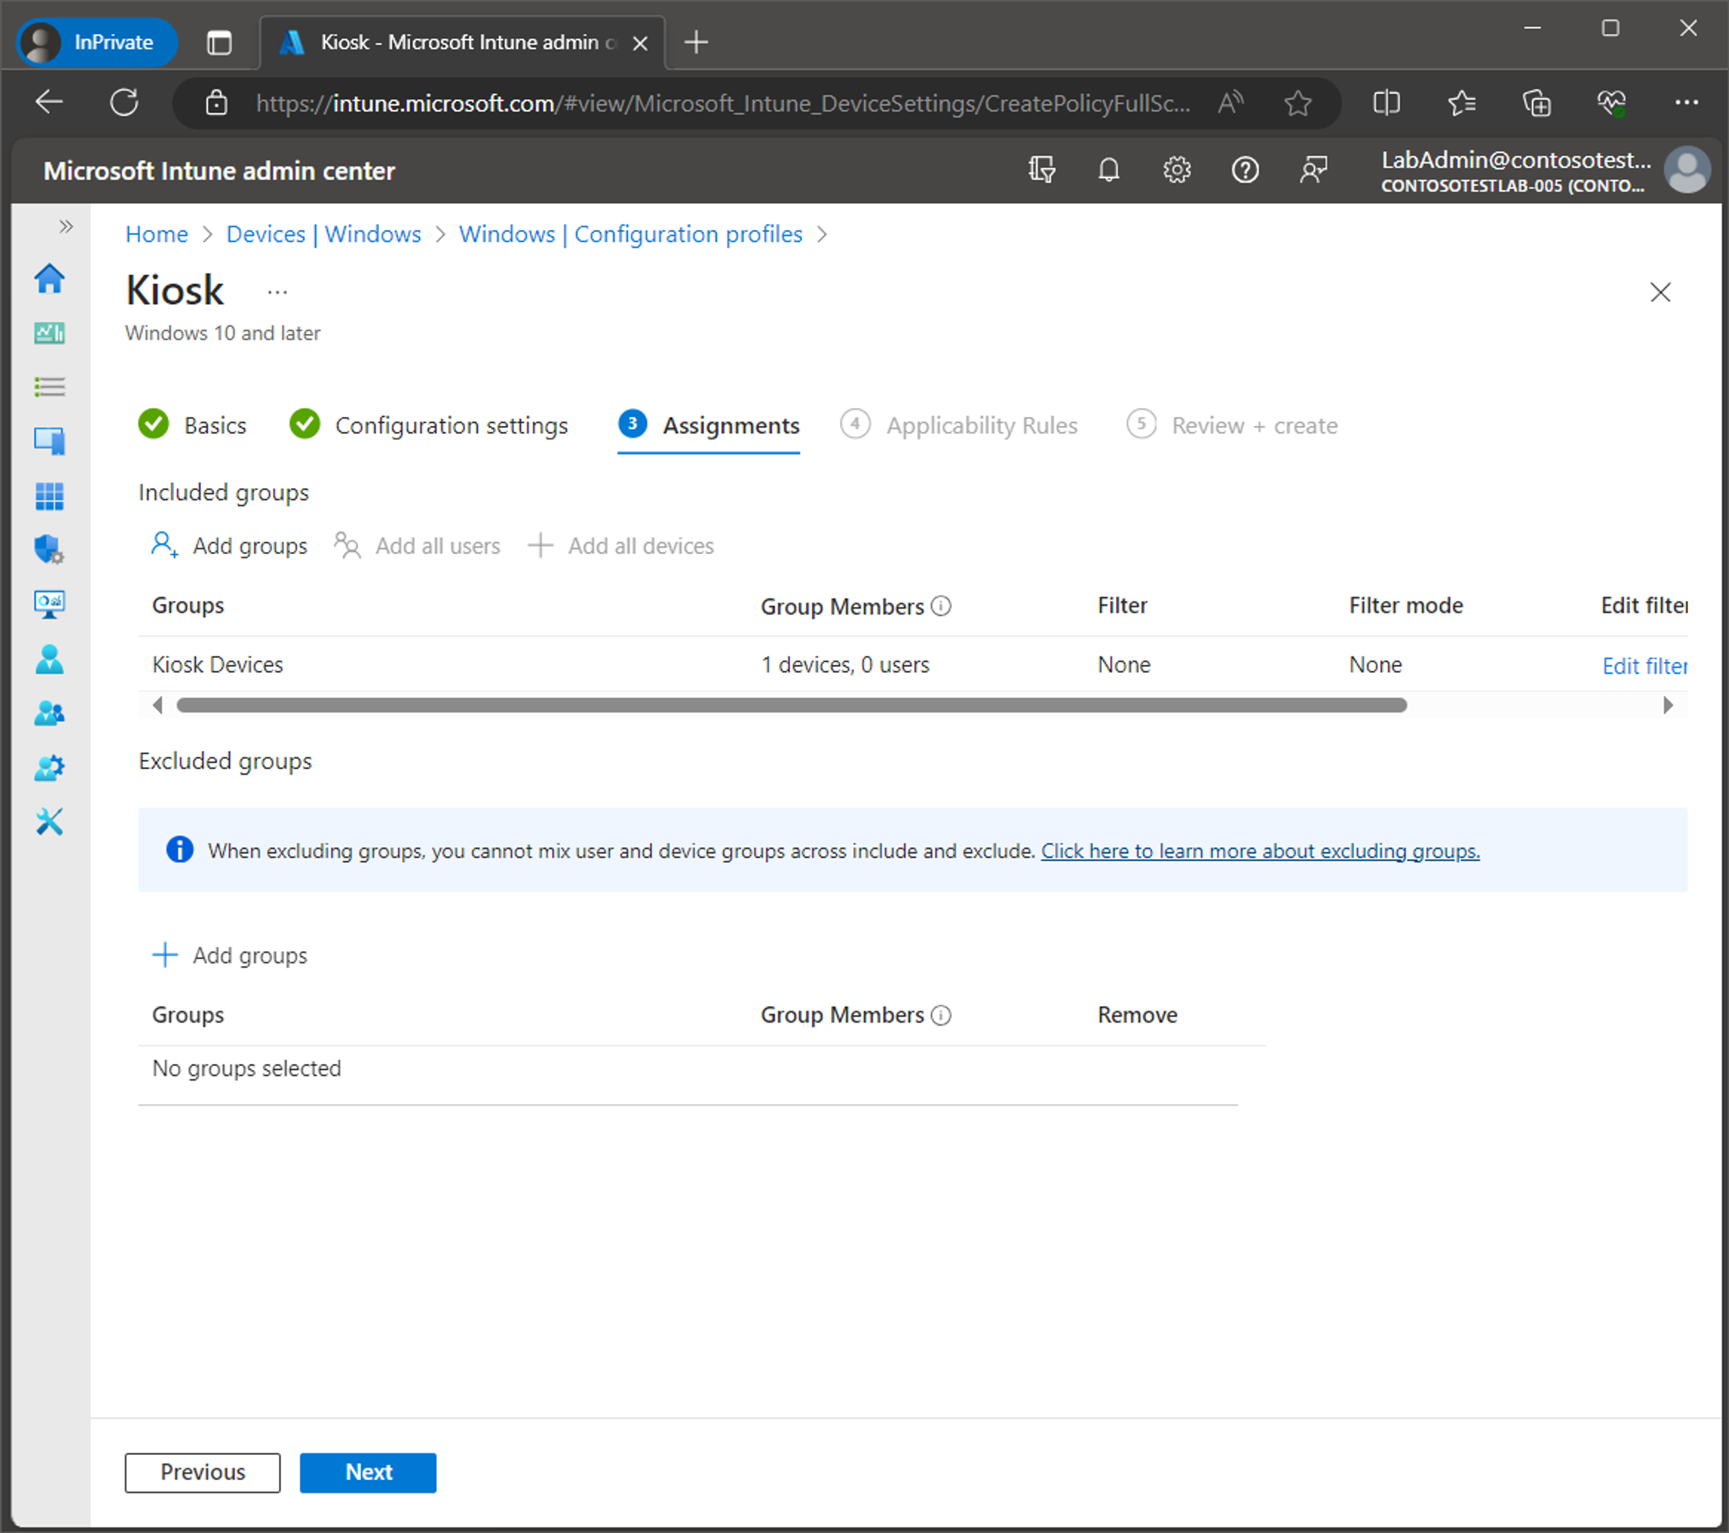This screenshot has width=1729, height=1533.
Task: Click Edit filter for Kiosk Devices
Action: (x=1644, y=666)
